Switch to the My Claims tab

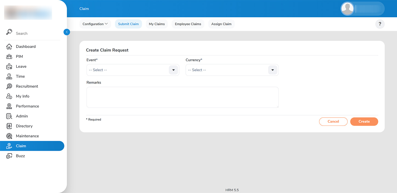coord(157,24)
